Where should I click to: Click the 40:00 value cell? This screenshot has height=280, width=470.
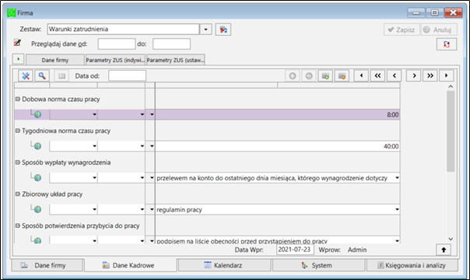[x=278, y=146]
